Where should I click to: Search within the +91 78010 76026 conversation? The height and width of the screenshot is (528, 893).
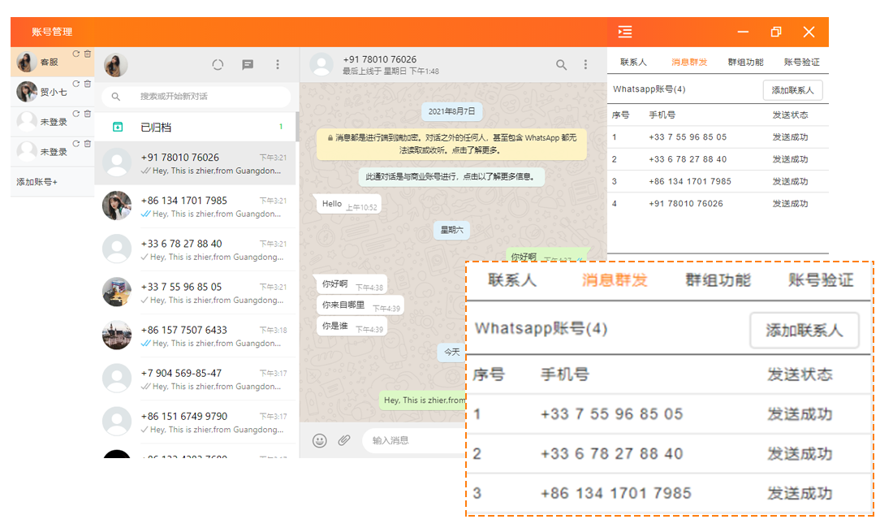(x=562, y=65)
